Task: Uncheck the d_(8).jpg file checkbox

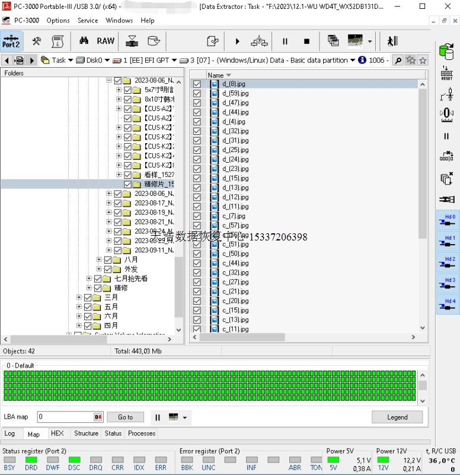Action: tap(197, 84)
